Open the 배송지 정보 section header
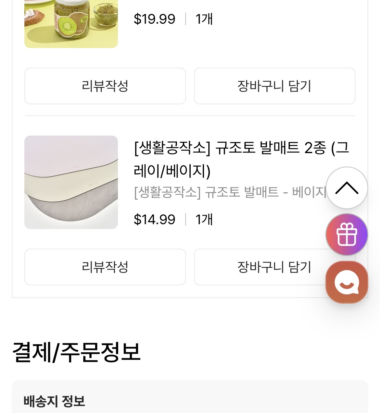 54,401
